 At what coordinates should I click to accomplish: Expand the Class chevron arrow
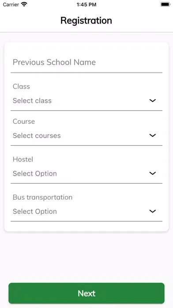[x=152, y=100]
